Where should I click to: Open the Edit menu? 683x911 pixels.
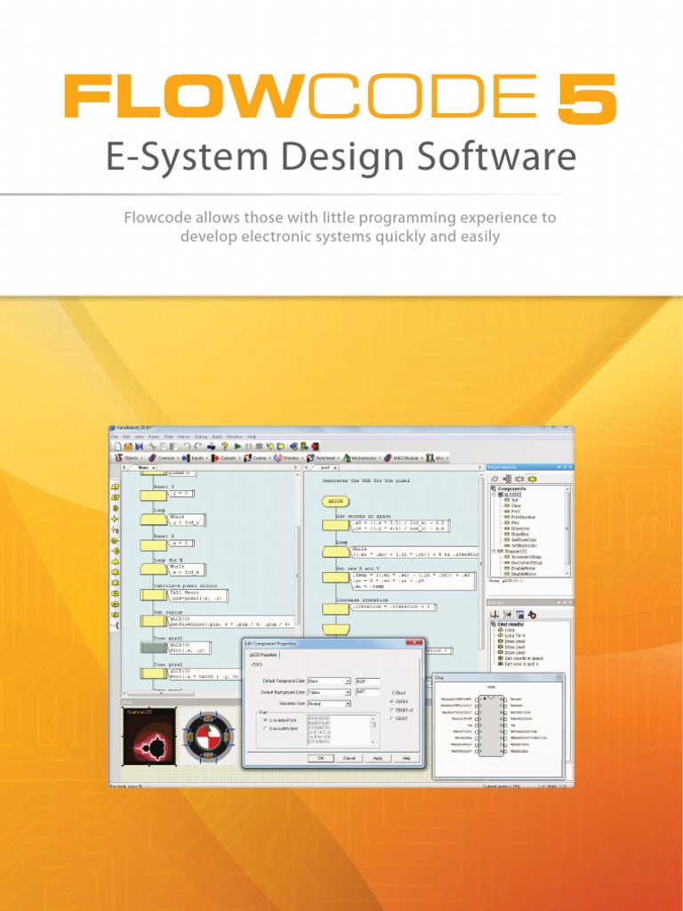click(125, 437)
